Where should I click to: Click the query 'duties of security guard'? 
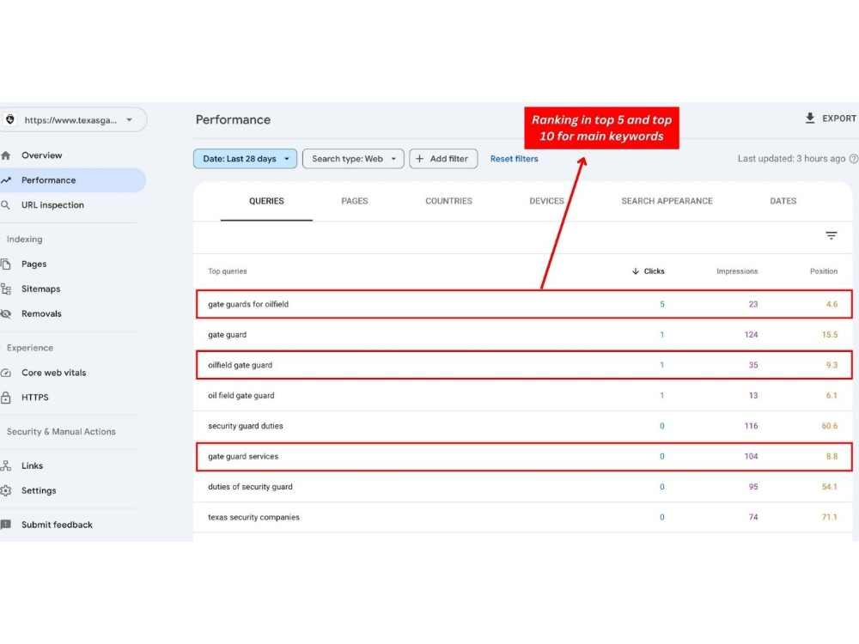(x=250, y=486)
